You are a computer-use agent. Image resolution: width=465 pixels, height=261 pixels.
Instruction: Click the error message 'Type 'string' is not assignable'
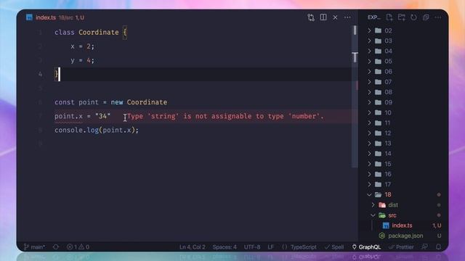[225, 116]
